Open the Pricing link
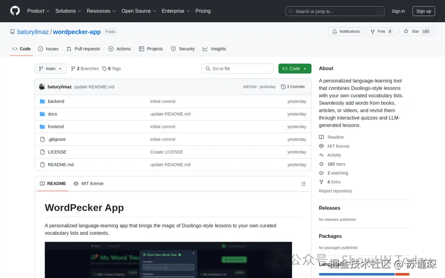 pyautogui.click(x=203, y=11)
